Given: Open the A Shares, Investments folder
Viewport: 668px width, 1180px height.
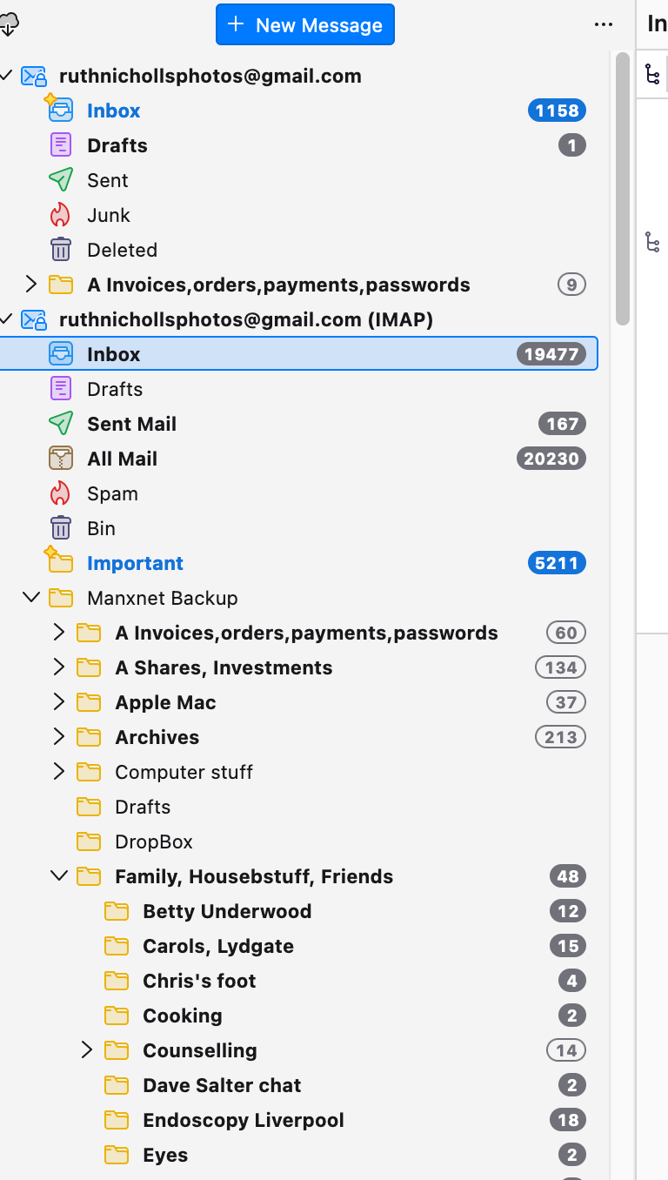Looking at the screenshot, I should click(224, 667).
